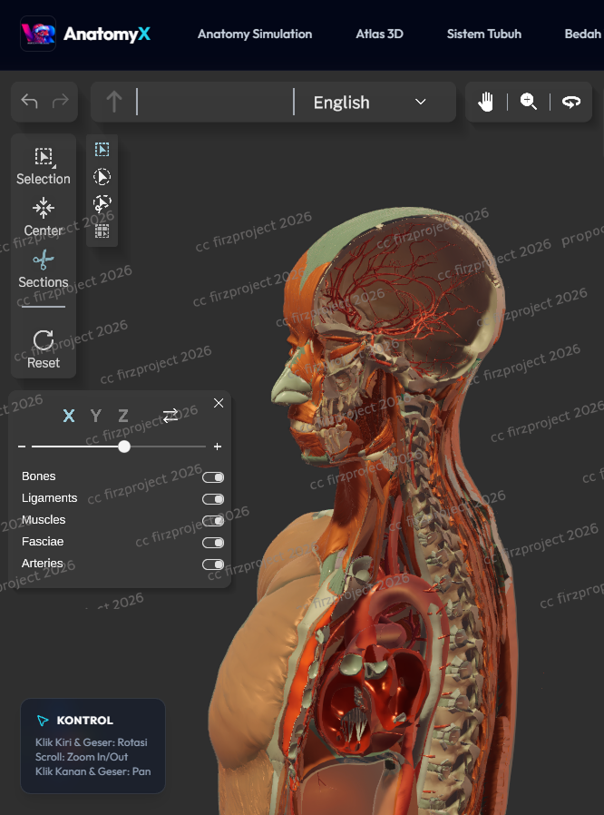Viewport: 604px width, 815px height.
Task: Click the up arrow hierarchy button
Action: (x=114, y=102)
